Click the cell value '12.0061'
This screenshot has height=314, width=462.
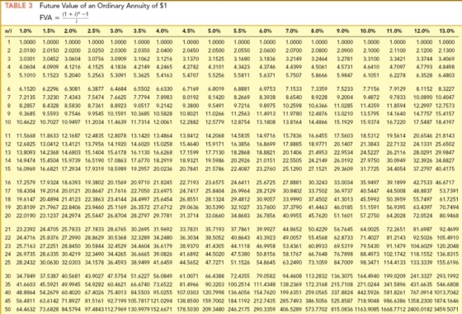click(x=163, y=122)
